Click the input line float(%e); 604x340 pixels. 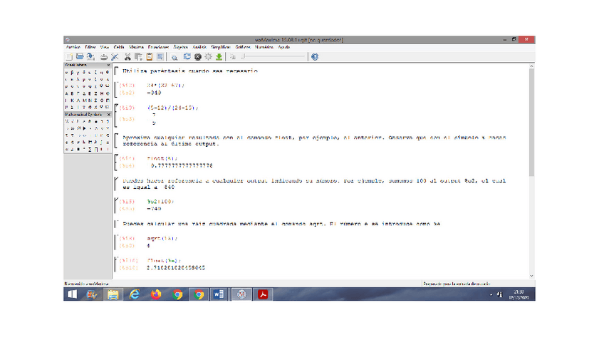coord(164,261)
